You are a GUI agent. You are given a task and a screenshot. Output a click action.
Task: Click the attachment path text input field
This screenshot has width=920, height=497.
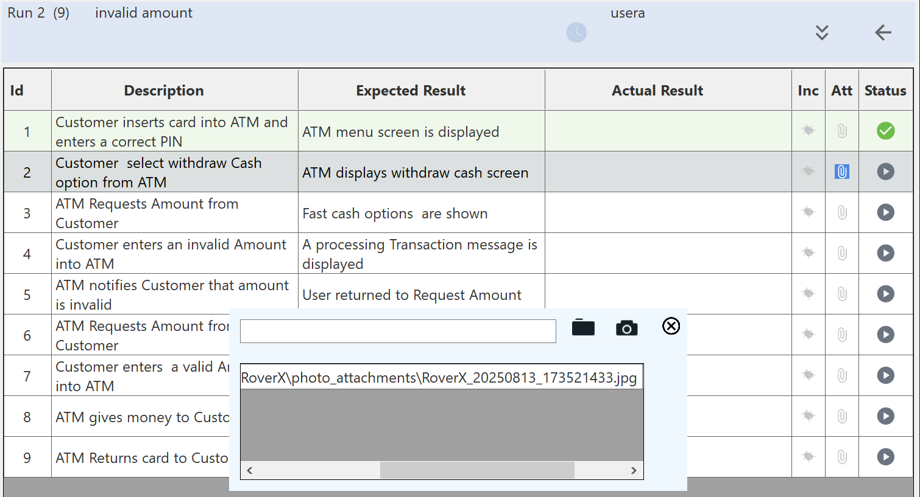pos(398,332)
